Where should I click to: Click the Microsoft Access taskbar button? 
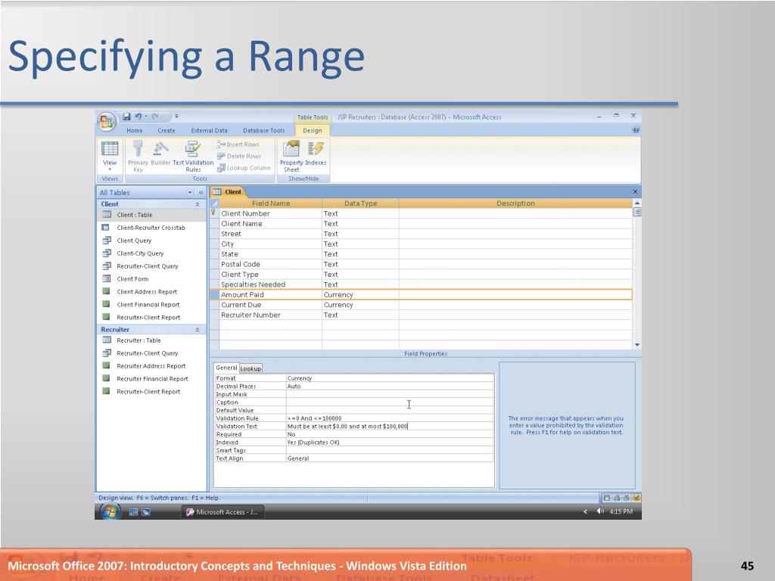point(223,512)
